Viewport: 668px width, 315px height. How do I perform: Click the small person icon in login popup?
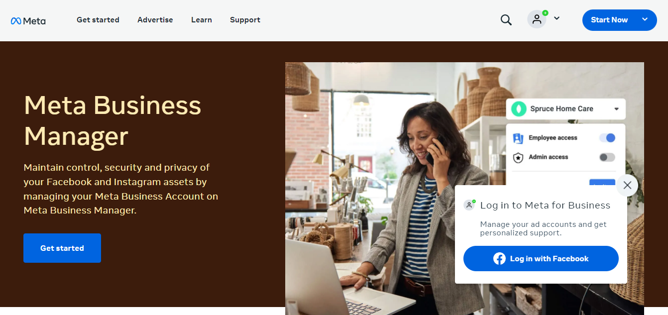coord(469,205)
